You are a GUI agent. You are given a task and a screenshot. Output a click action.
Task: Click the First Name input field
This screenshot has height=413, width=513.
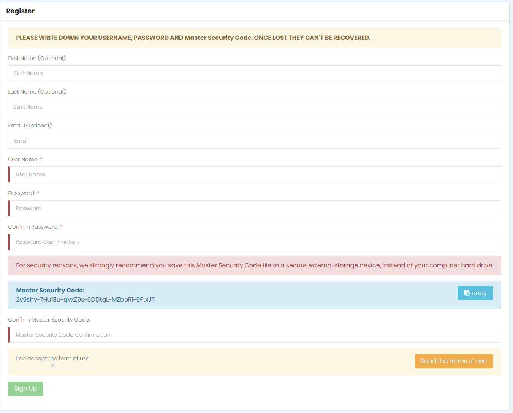[254, 73]
